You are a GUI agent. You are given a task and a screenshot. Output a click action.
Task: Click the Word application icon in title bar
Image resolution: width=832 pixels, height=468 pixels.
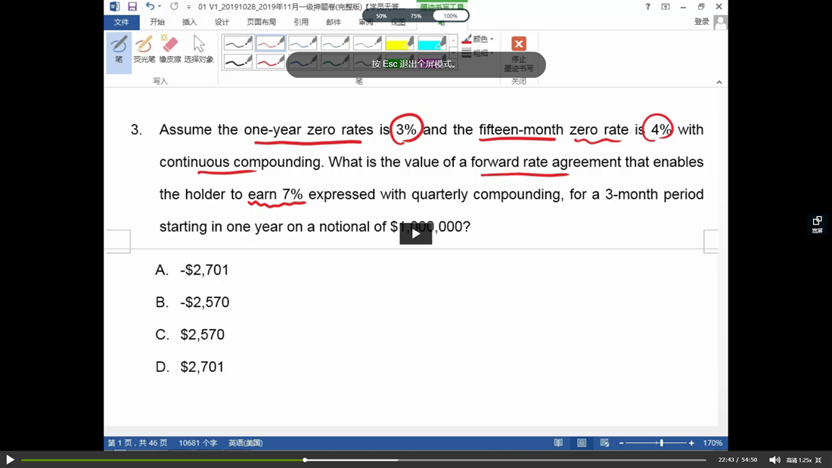coord(115,6)
